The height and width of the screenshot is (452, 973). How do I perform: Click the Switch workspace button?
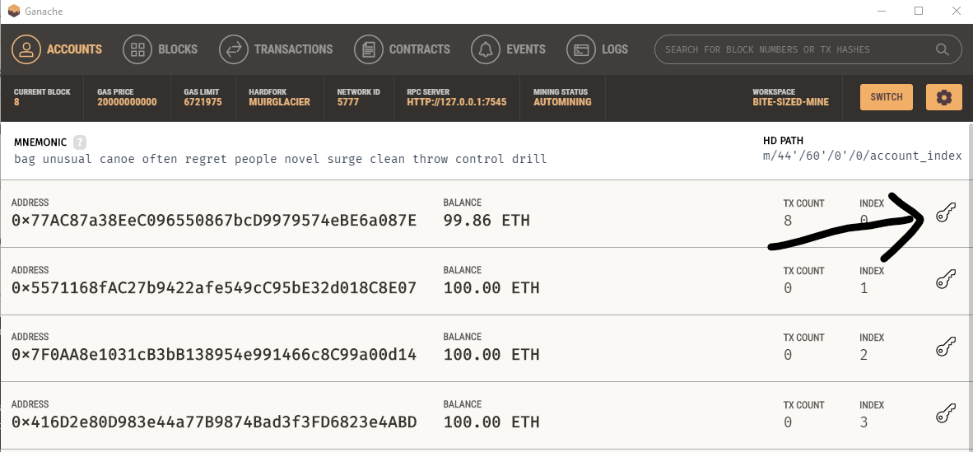pyautogui.click(x=886, y=97)
